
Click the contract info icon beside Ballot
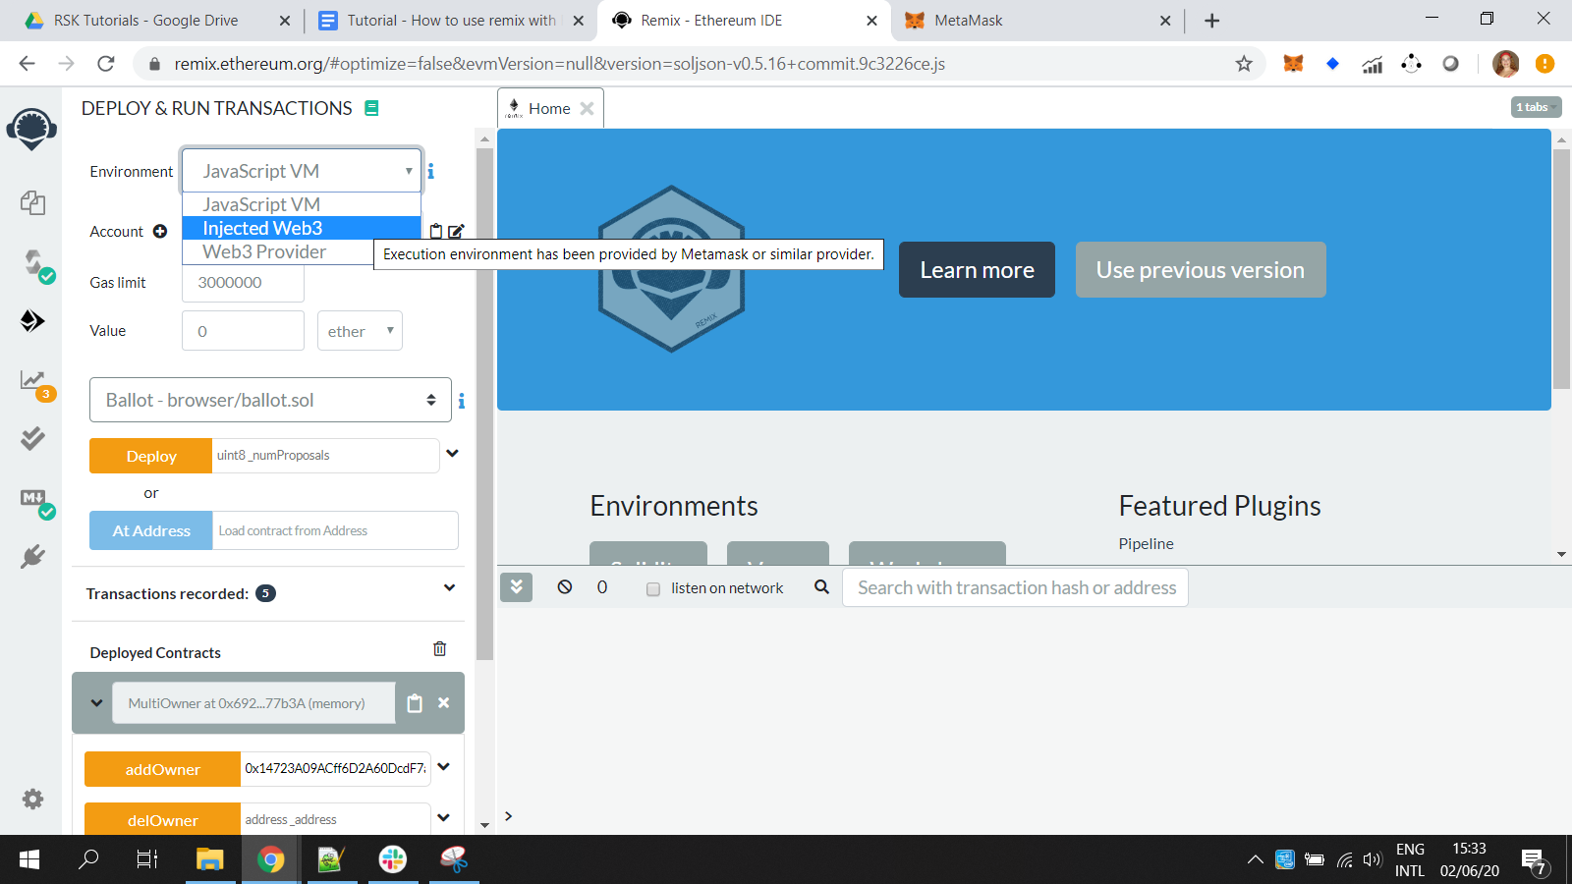click(462, 401)
